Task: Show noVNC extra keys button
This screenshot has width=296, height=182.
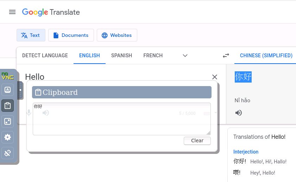Action: (7, 90)
